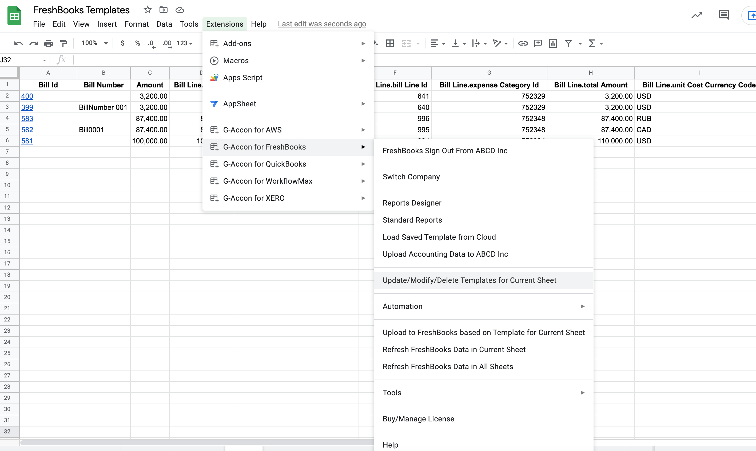This screenshot has width=756, height=451.
Task: Open the Borders tool
Action: [390, 43]
